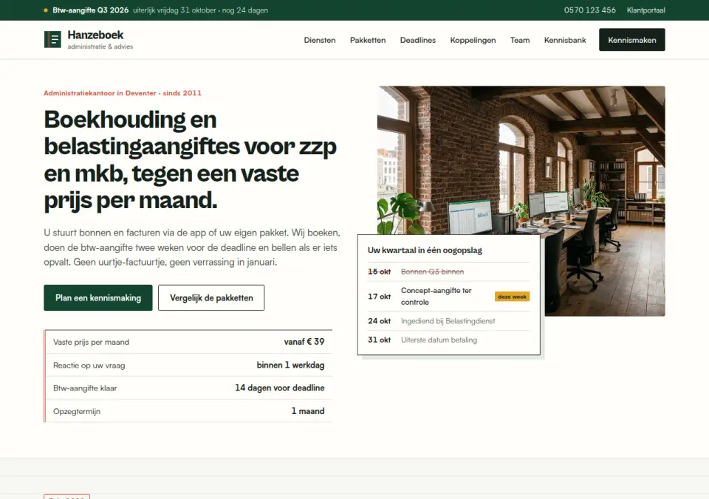Screen dimensions: 709x499
Task: Click the 'Uw kwartaal in één oogopslag' heading
Action: point(425,250)
